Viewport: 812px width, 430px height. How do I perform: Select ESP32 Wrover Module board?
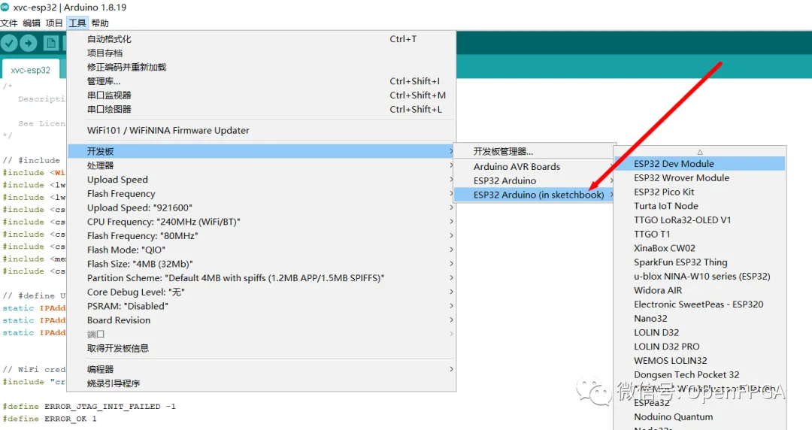pos(700,177)
